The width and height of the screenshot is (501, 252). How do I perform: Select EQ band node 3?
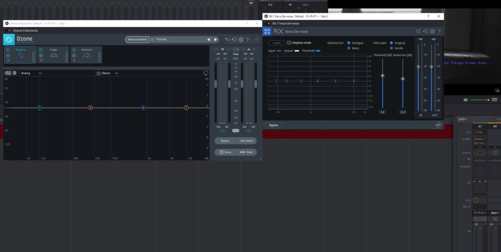(x=91, y=108)
